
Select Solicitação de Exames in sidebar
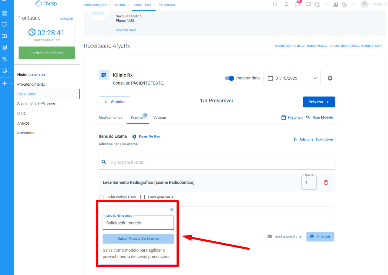[36, 104]
